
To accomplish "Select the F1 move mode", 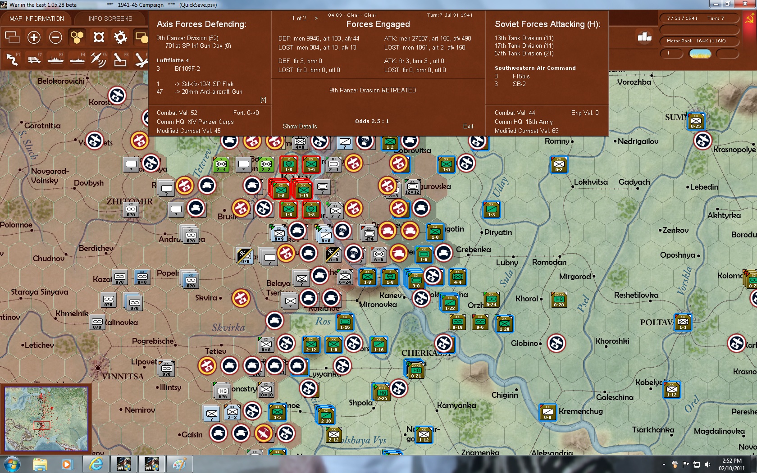I will point(12,59).
